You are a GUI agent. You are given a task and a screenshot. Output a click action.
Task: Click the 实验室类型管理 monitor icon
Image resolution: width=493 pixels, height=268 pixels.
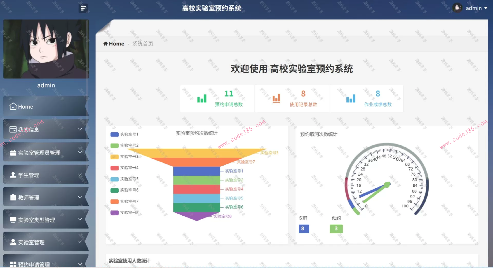coord(13,220)
